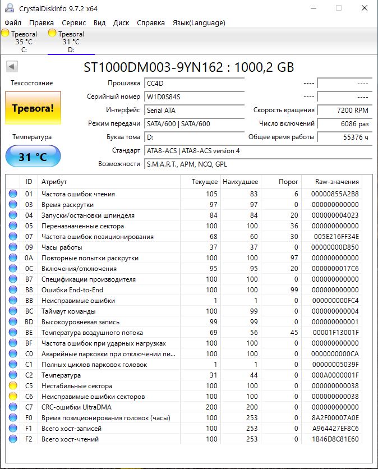Viewport: 378px width, 469px height.
Task: Open the Вид menu
Action: [99, 23]
